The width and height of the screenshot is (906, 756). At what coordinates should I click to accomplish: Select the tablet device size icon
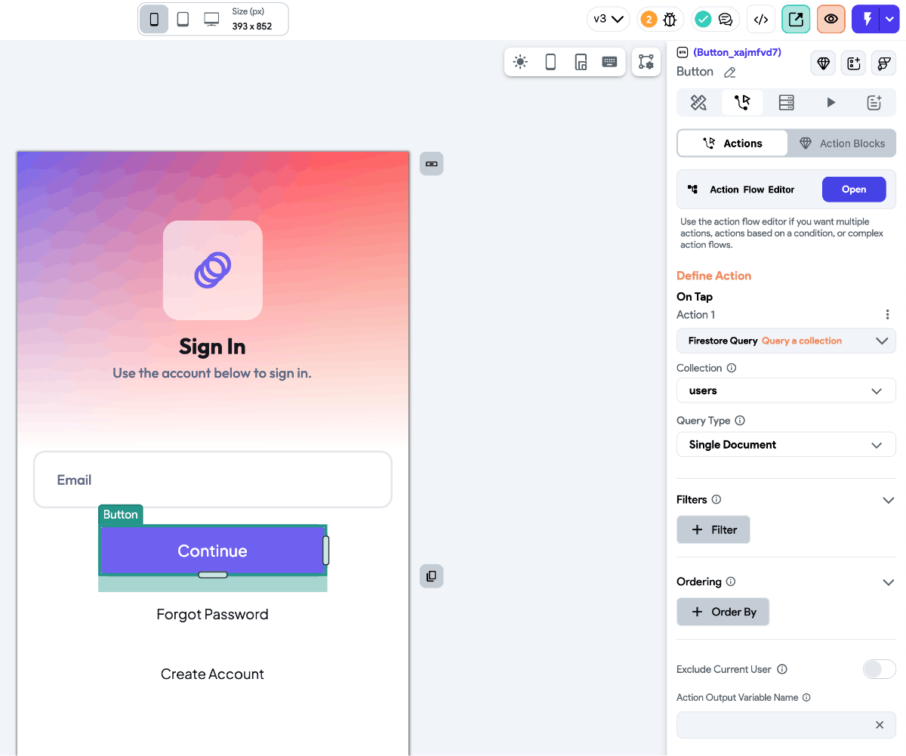[x=183, y=20]
